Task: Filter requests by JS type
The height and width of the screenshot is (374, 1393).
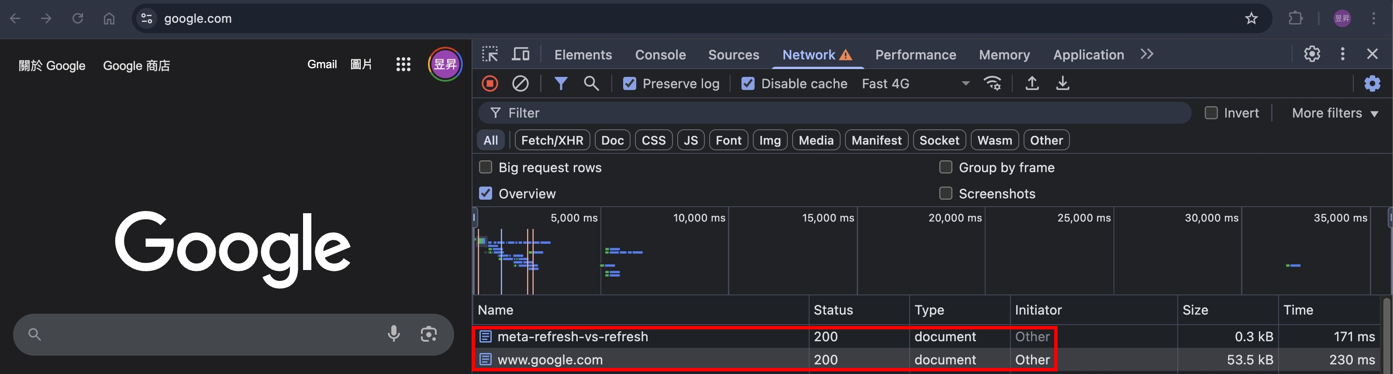Action: click(x=690, y=140)
